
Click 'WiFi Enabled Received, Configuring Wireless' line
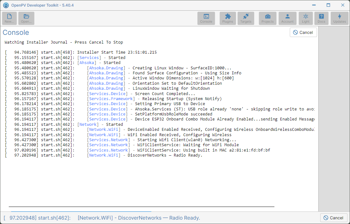(118, 135)
